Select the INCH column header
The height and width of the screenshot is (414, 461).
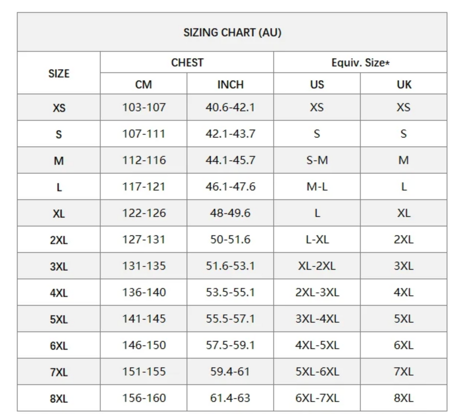(230, 85)
